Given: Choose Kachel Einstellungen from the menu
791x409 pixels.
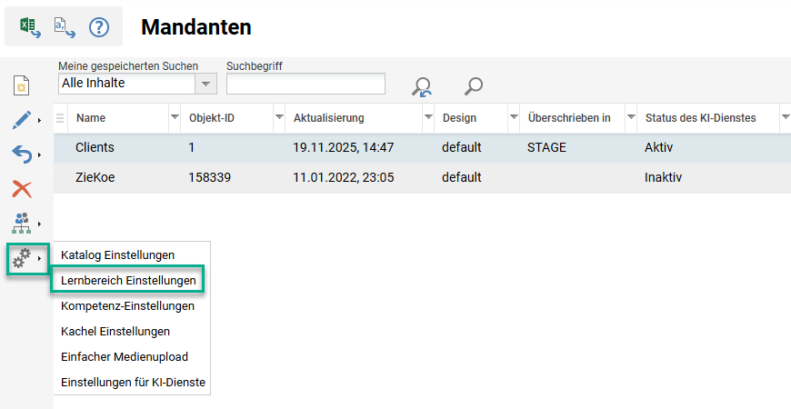Looking at the screenshot, I should (x=115, y=332).
